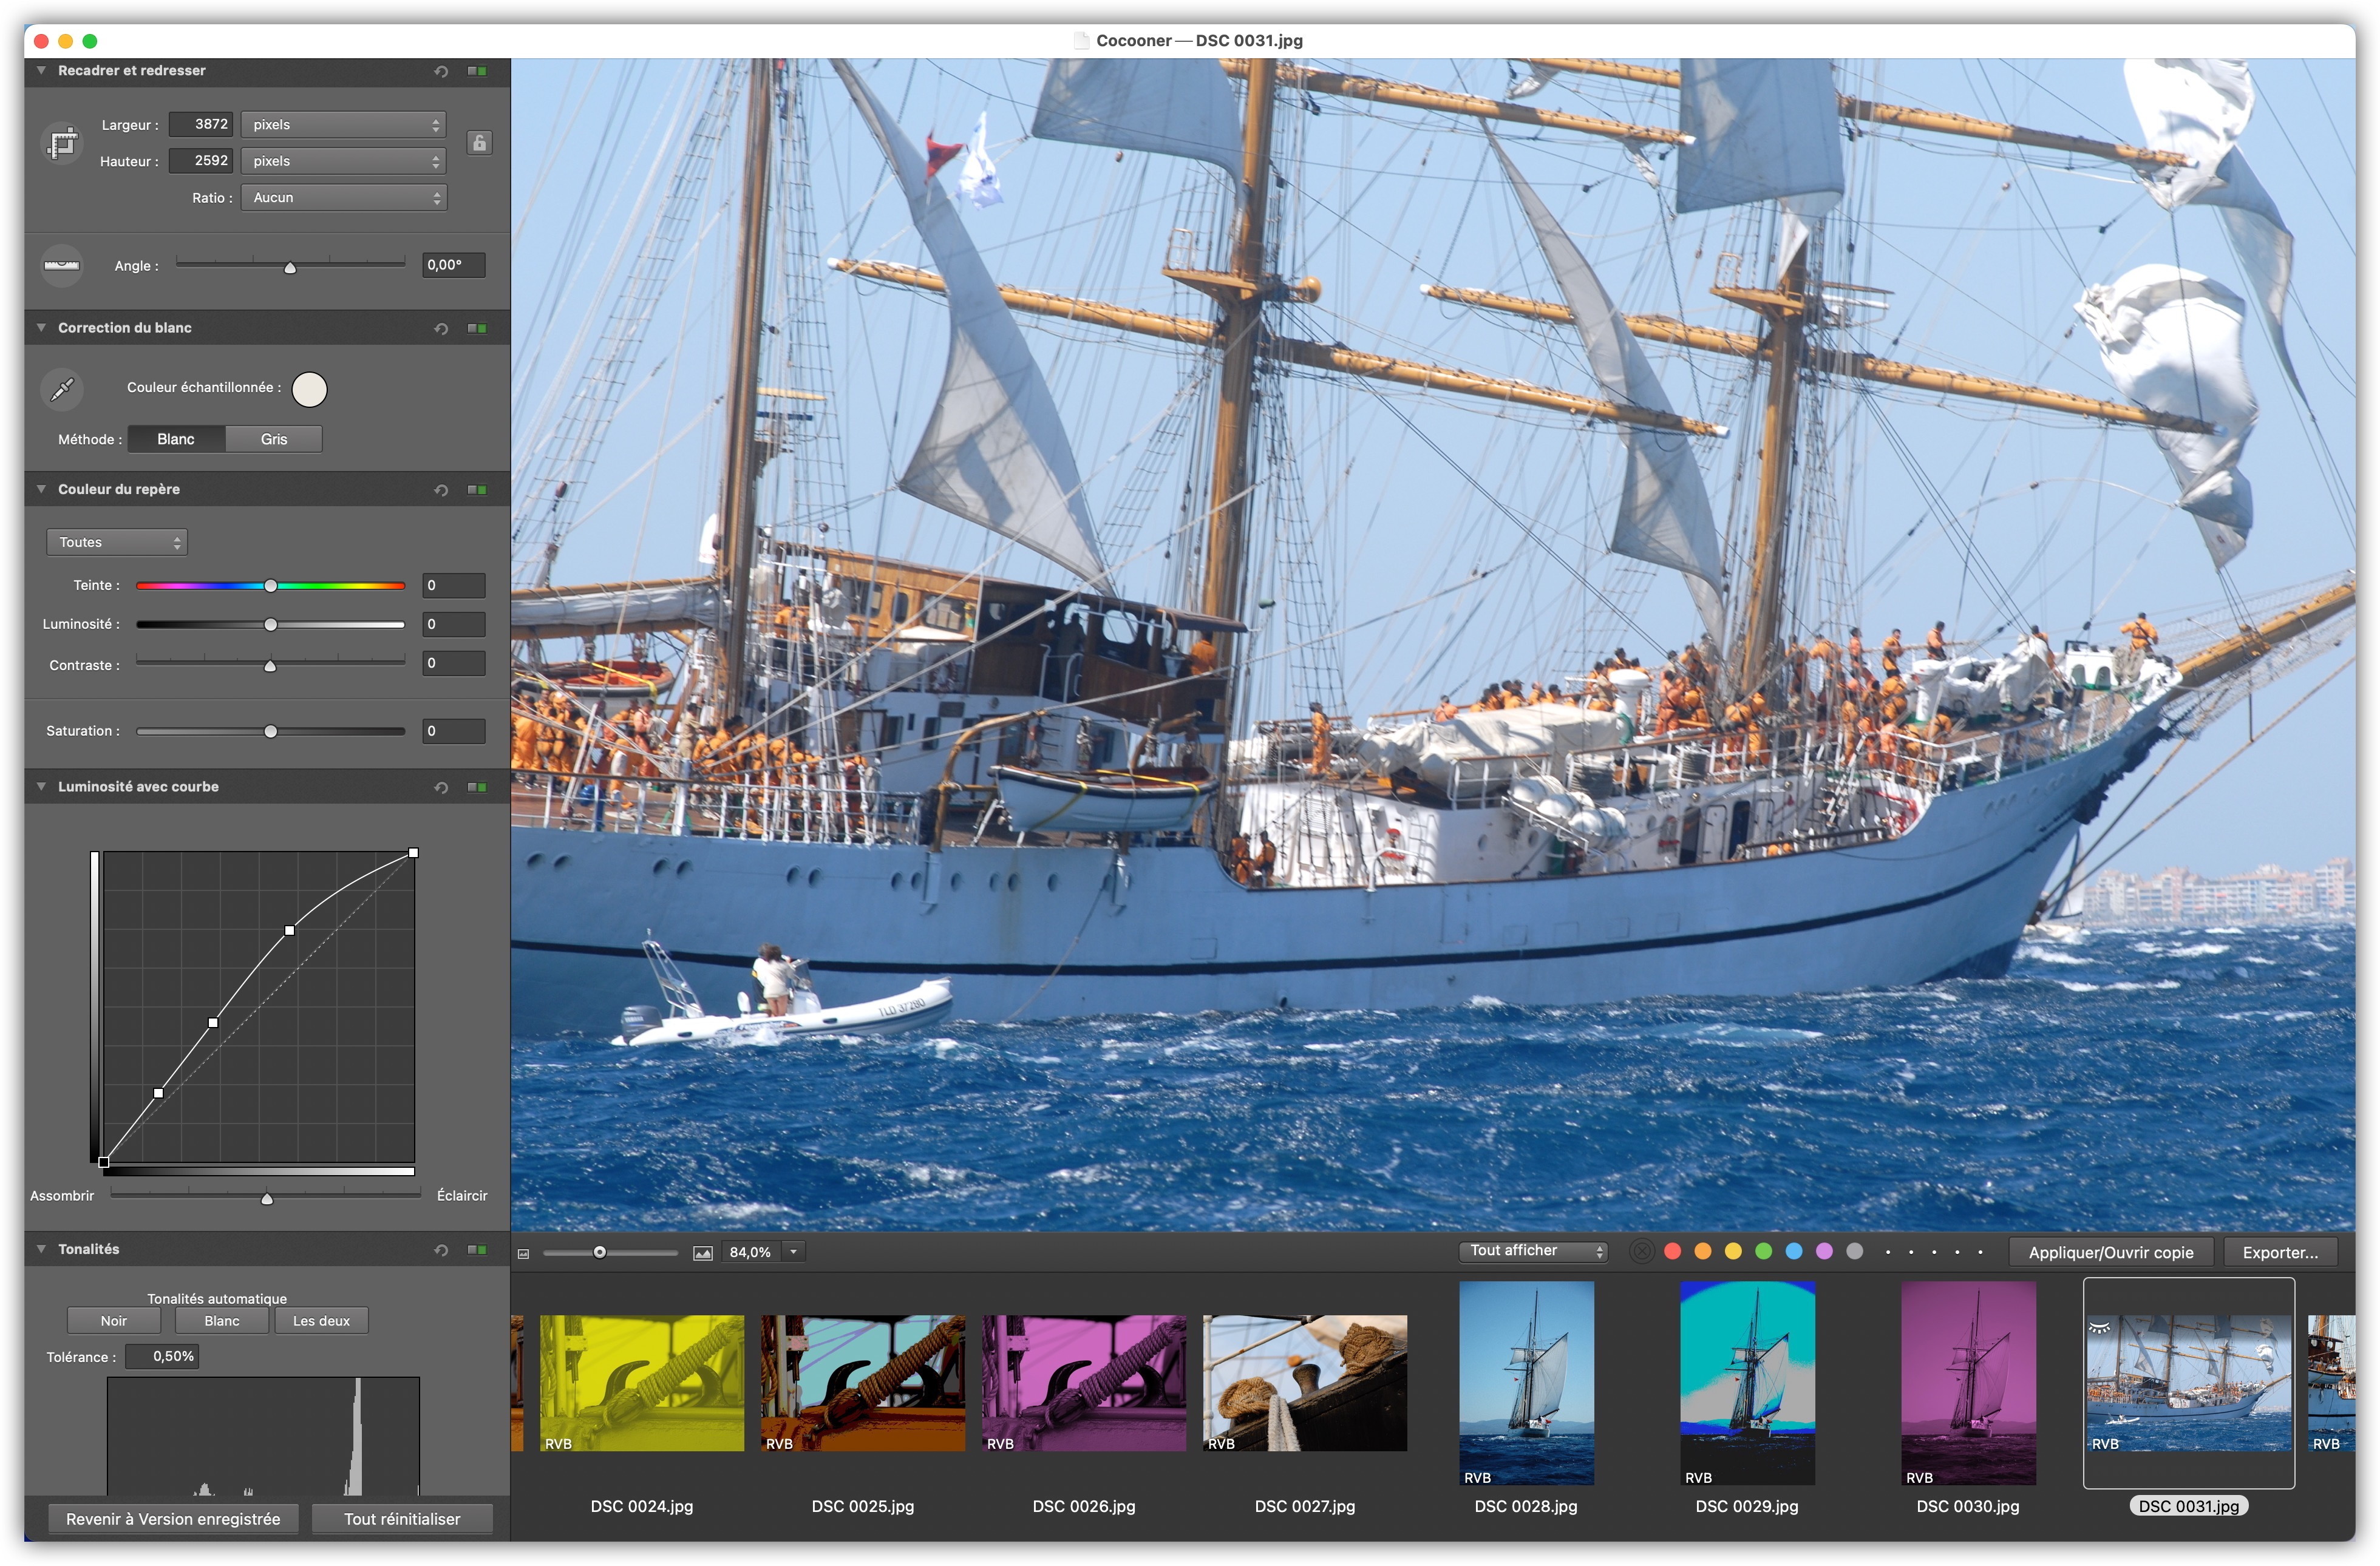
Task: Toggle Recadrer et redresser on/off indicator
Action: tap(477, 71)
